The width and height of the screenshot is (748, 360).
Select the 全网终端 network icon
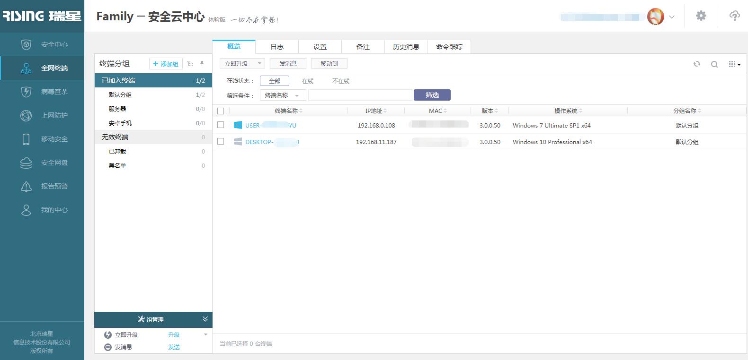tap(26, 68)
